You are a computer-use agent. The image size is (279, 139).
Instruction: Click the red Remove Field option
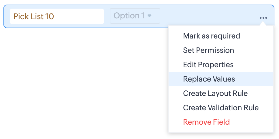click(206, 122)
